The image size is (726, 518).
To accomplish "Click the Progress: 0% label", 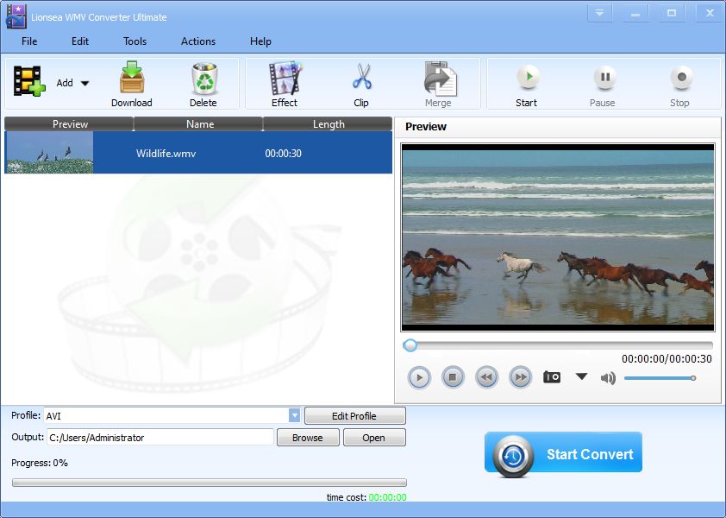I will pyautogui.click(x=40, y=463).
